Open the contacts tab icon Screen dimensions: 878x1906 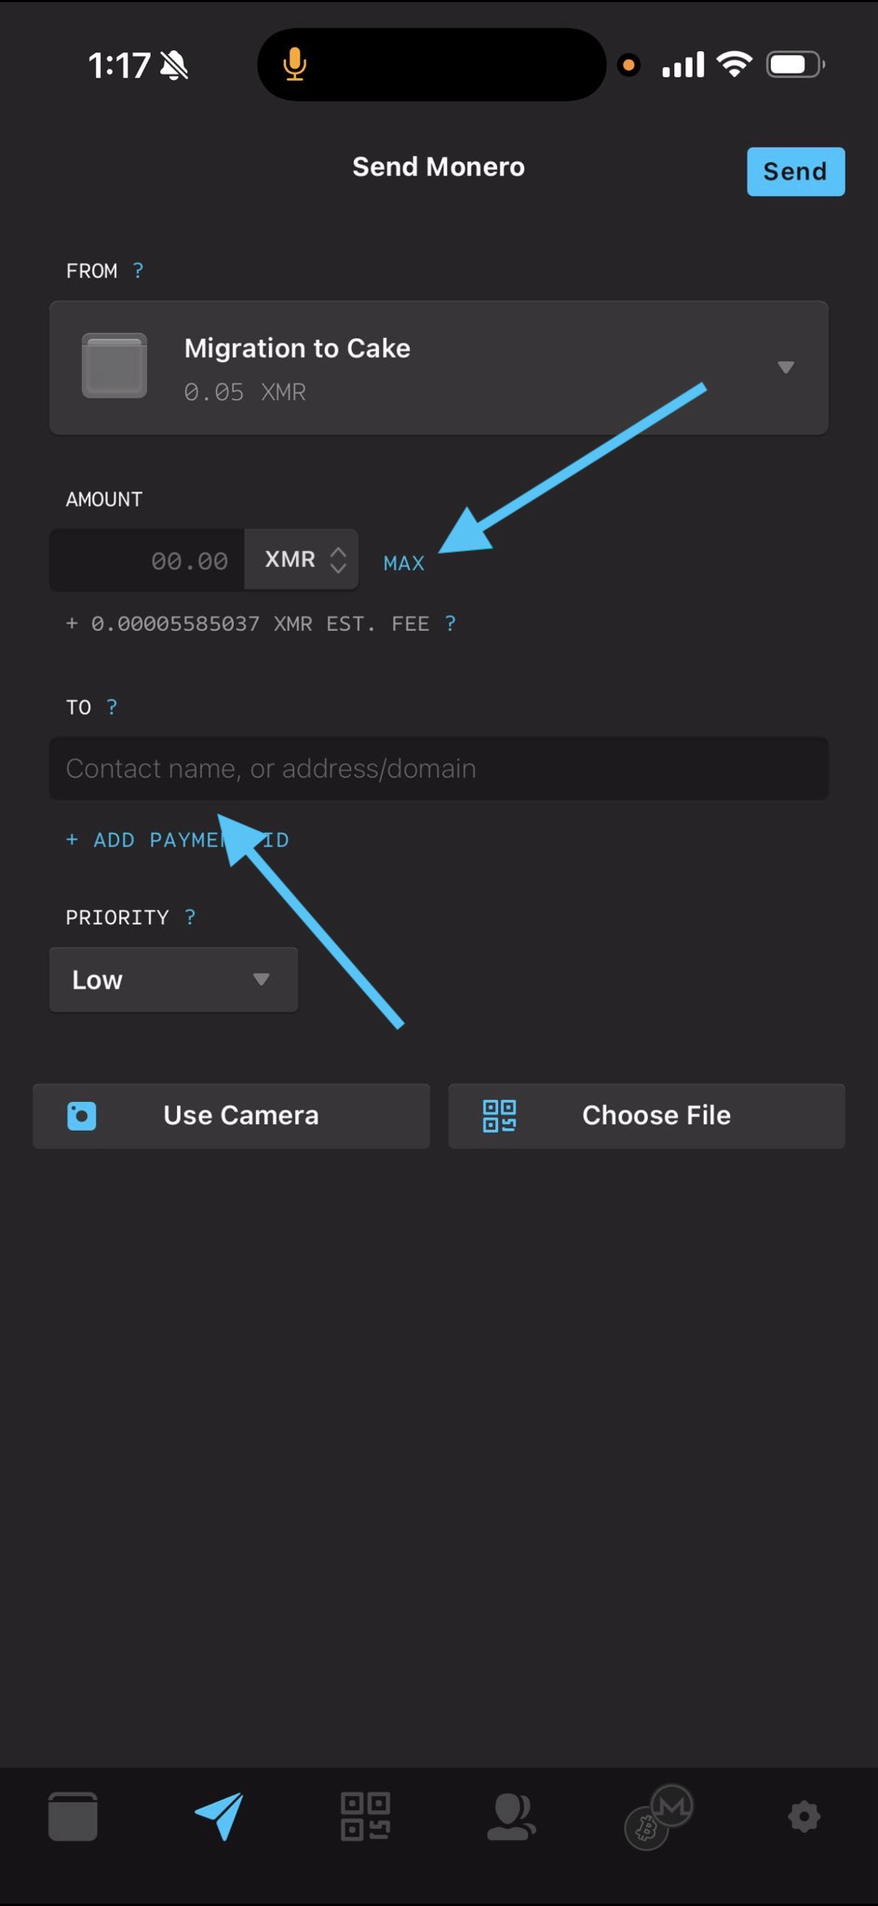[x=511, y=1816]
